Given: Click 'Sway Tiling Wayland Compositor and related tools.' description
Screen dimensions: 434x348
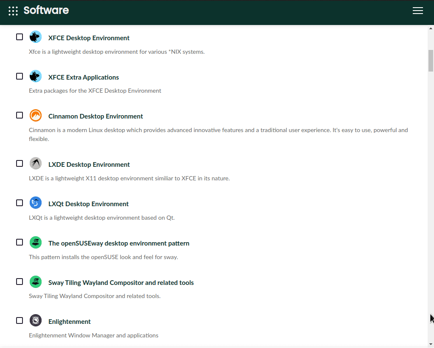Looking at the screenshot, I should tap(95, 296).
